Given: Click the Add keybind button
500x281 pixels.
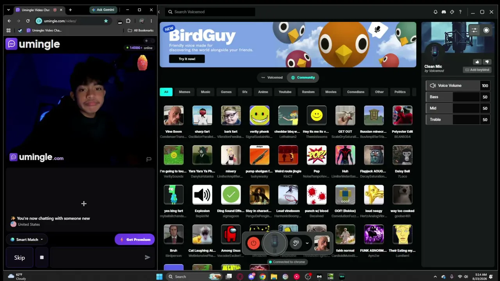Looking at the screenshot, I should click(x=477, y=70).
